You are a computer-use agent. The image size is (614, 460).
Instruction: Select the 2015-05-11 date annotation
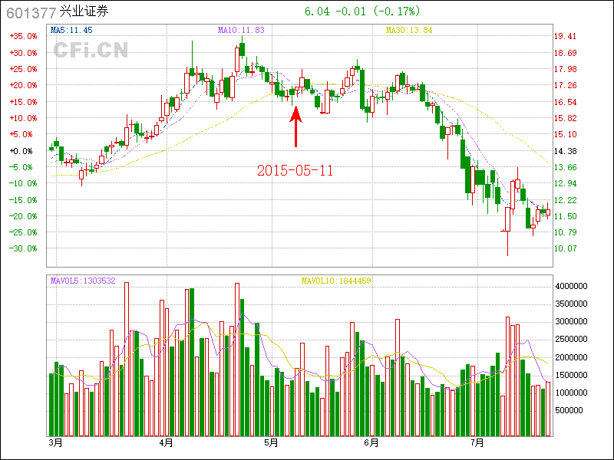tap(295, 170)
